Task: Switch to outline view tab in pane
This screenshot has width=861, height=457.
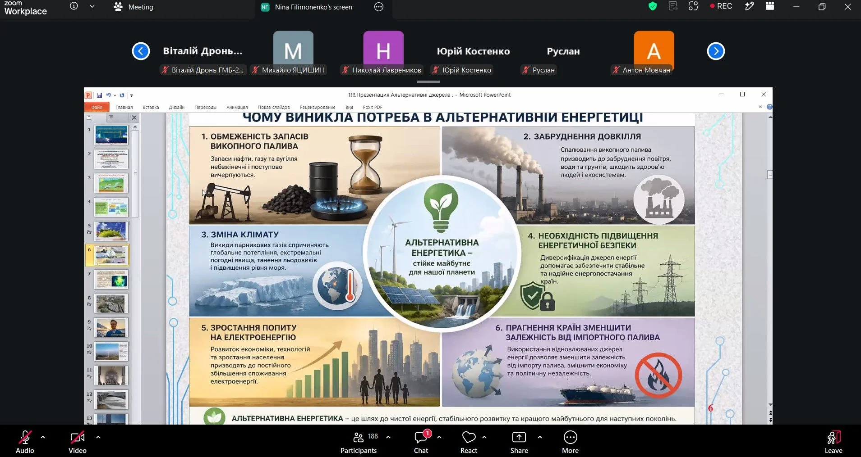Action: (x=111, y=118)
